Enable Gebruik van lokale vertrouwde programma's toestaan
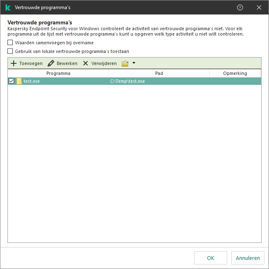 [10, 51]
